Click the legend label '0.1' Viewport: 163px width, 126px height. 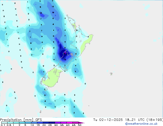pyautogui.click(x=3, y=125)
